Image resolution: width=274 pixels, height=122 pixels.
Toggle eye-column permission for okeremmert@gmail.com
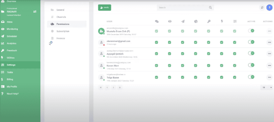coord(170,42)
